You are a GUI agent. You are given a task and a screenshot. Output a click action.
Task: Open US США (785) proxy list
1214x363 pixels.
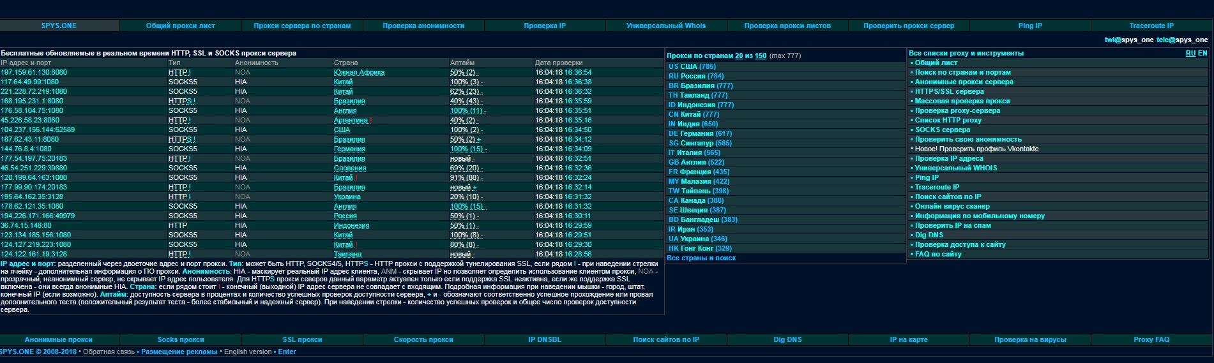coord(692,66)
